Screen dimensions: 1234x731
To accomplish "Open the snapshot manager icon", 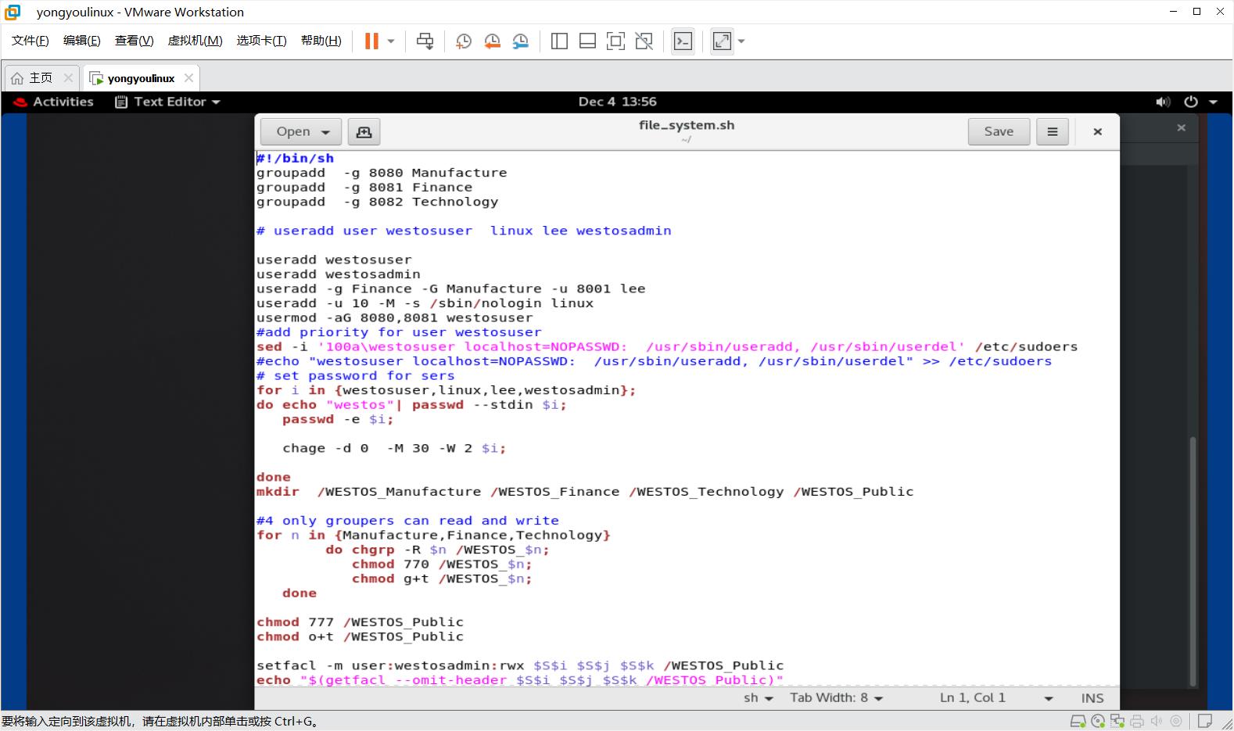I will tap(520, 41).
